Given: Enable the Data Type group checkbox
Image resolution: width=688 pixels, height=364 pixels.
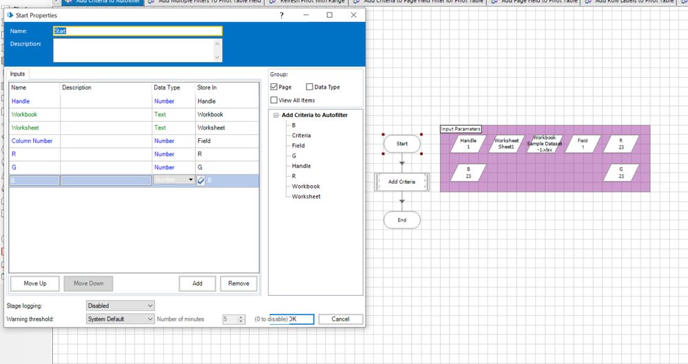Looking at the screenshot, I should coord(309,87).
